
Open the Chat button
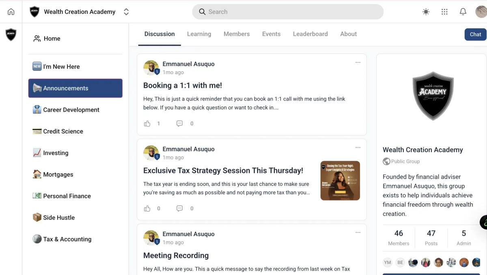[x=476, y=34]
